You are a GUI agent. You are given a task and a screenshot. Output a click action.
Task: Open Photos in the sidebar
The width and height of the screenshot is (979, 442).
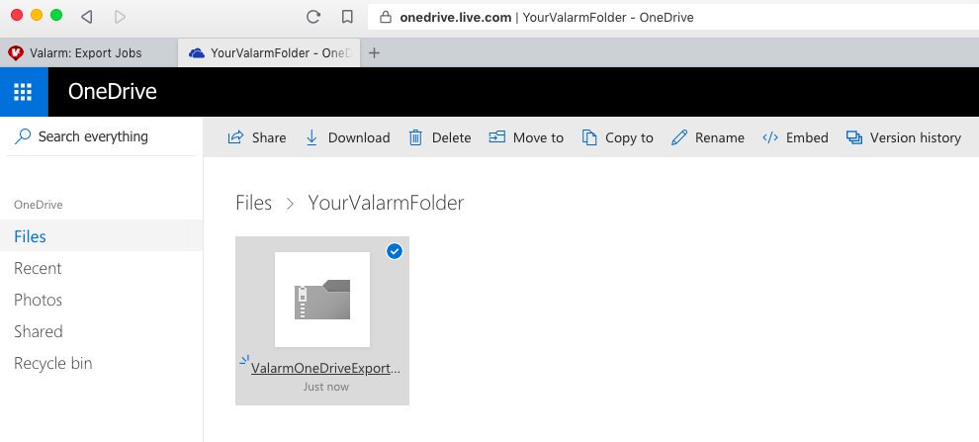pos(101,300)
